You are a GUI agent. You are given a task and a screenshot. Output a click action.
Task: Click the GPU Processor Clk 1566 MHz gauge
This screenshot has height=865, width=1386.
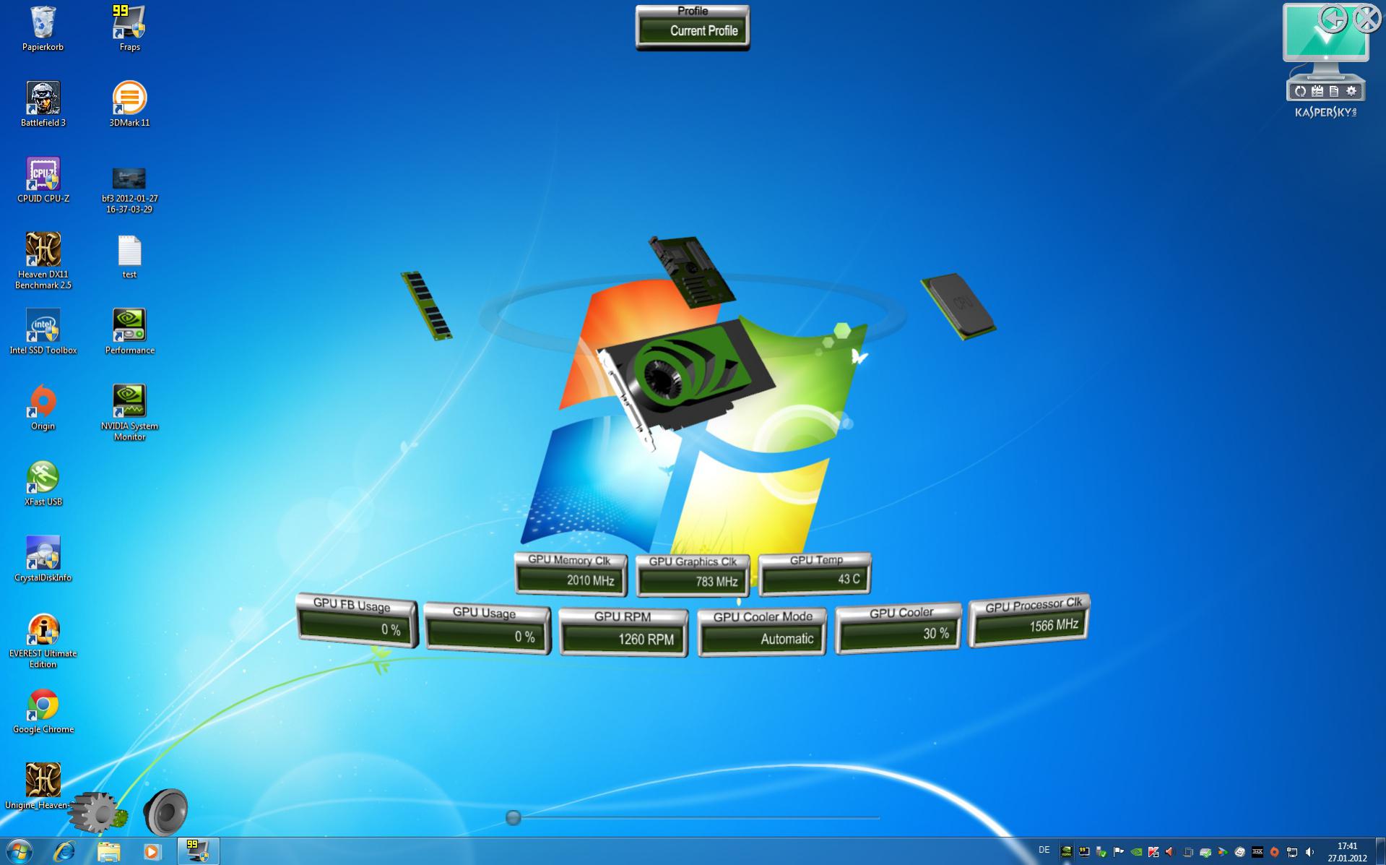tap(1028, 621)
